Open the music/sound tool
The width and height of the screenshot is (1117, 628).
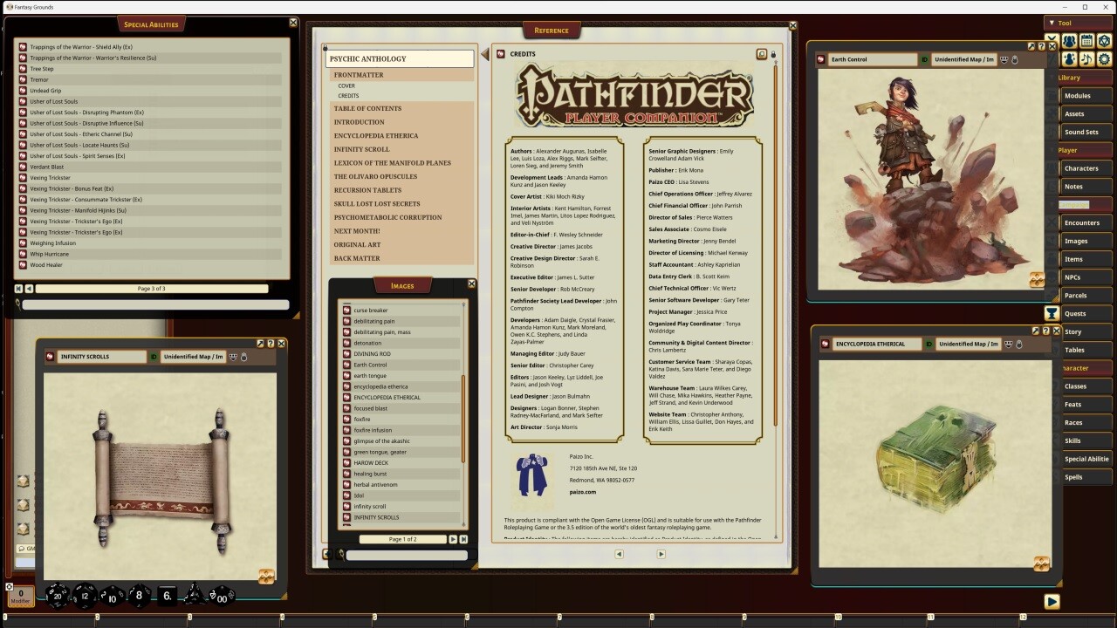point(1087,58)
